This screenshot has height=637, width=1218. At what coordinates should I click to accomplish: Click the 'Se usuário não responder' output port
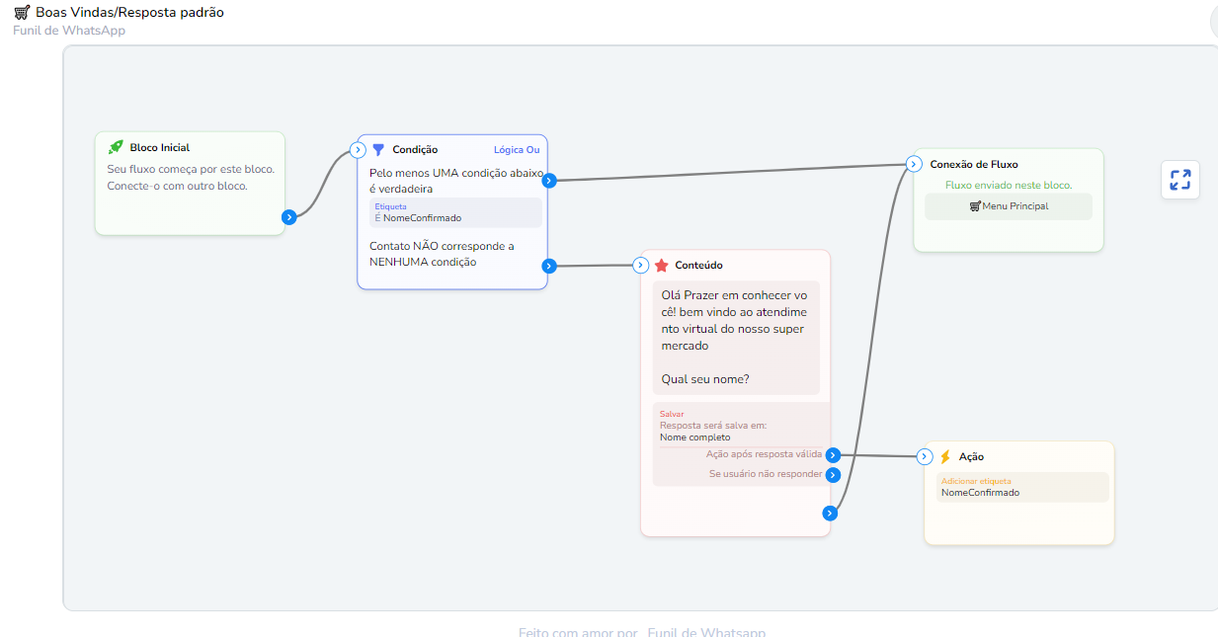pos(833,475)
